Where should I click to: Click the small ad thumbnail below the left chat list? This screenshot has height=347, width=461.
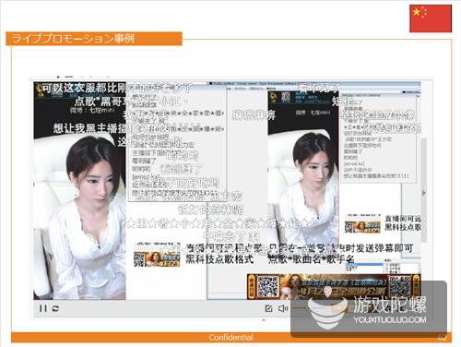(x=157, y=259)
